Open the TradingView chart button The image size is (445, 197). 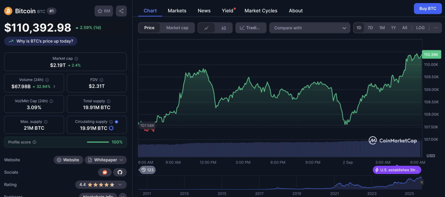click(x=251, y=28)
